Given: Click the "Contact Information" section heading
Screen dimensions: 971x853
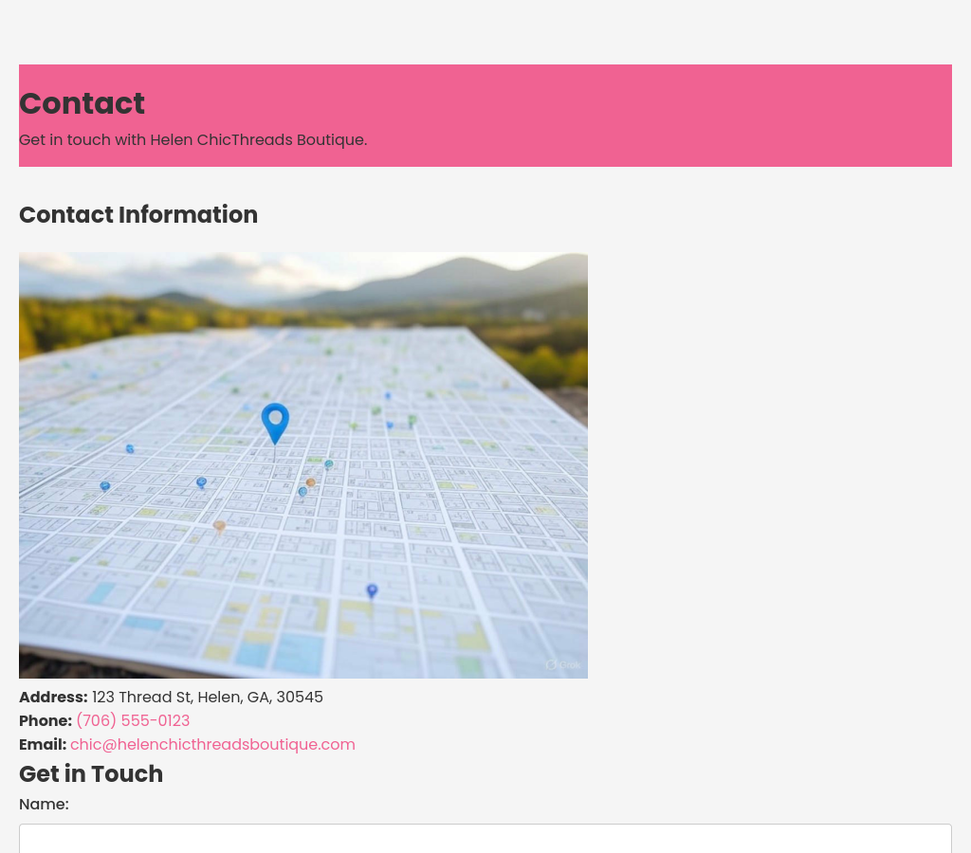Looking at the screenshot, I should 138,214.
